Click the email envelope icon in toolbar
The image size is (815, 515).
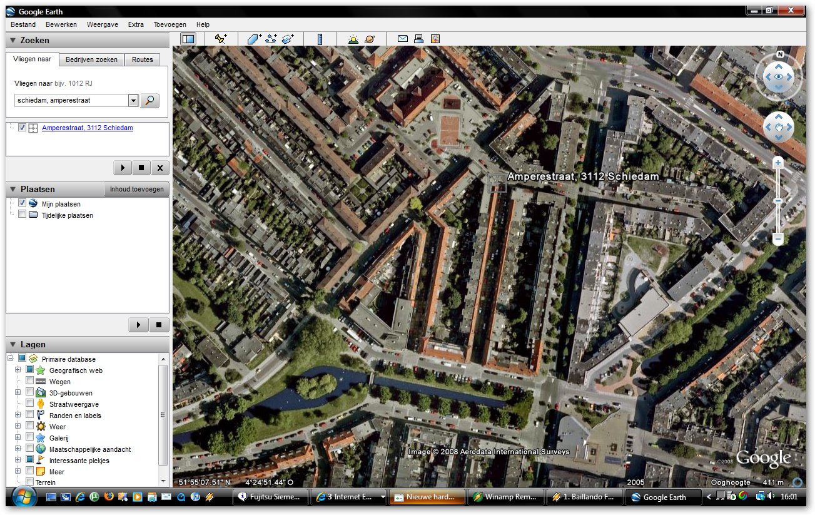[x=403, y=39]
